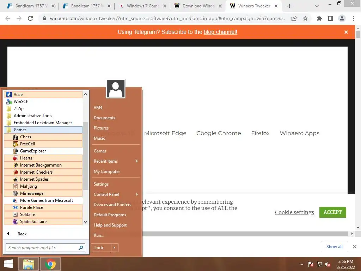This screenshot has width=361, height=271.
Task: Open More Games from Microsoft
Action: pyautogui.click(x=43, y=200)
